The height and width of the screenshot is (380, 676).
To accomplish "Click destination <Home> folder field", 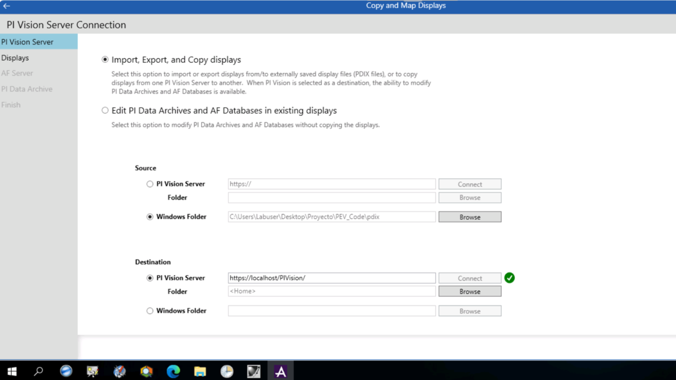I will pyautogui.click(x=332, y=291).
